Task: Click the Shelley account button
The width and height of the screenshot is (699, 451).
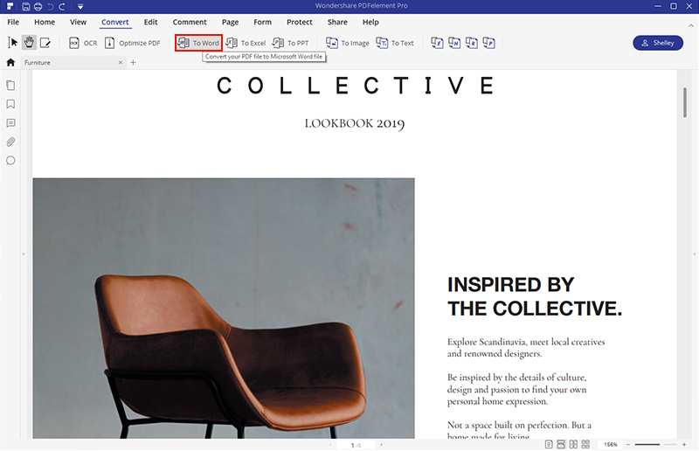Action: (657, 43)
